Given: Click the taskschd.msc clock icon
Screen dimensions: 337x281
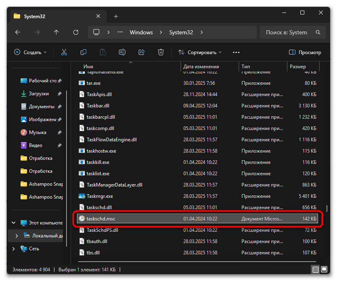Looking at the screenshot, I should point(82,219).
